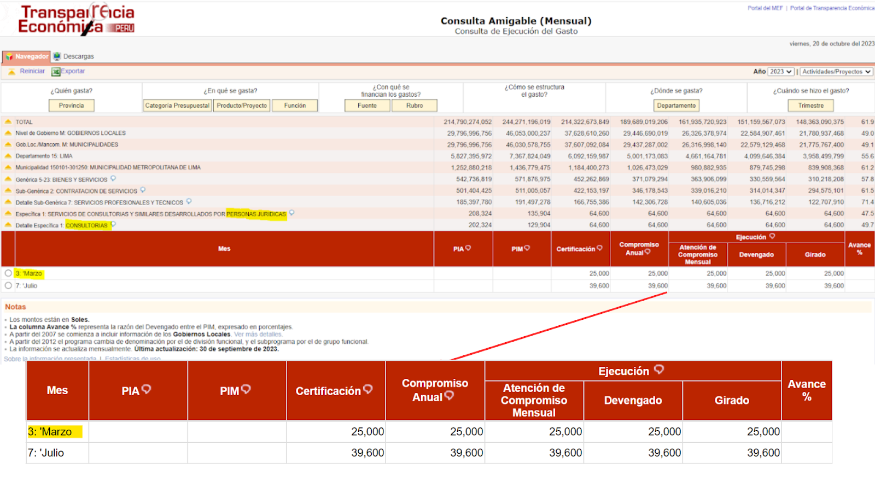The image size is (875, 492).
Task: Click arrow beside Genérica 5-23 row
Action: tap(8, 179)
